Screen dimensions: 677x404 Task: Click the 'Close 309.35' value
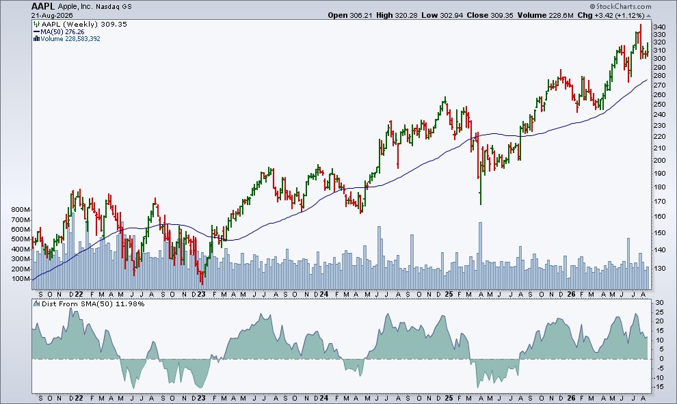click(x=490, y=15)
